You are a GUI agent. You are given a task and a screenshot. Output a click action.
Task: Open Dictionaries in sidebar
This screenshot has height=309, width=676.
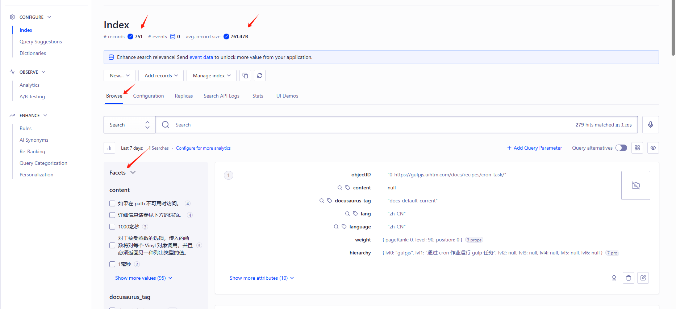(33, 53)
